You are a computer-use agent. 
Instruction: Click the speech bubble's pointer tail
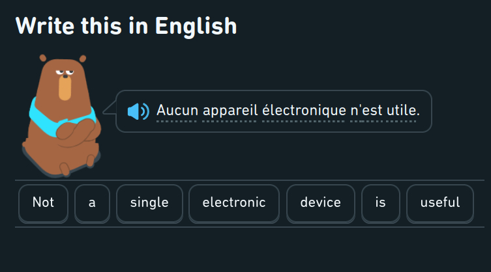(109, 110)
